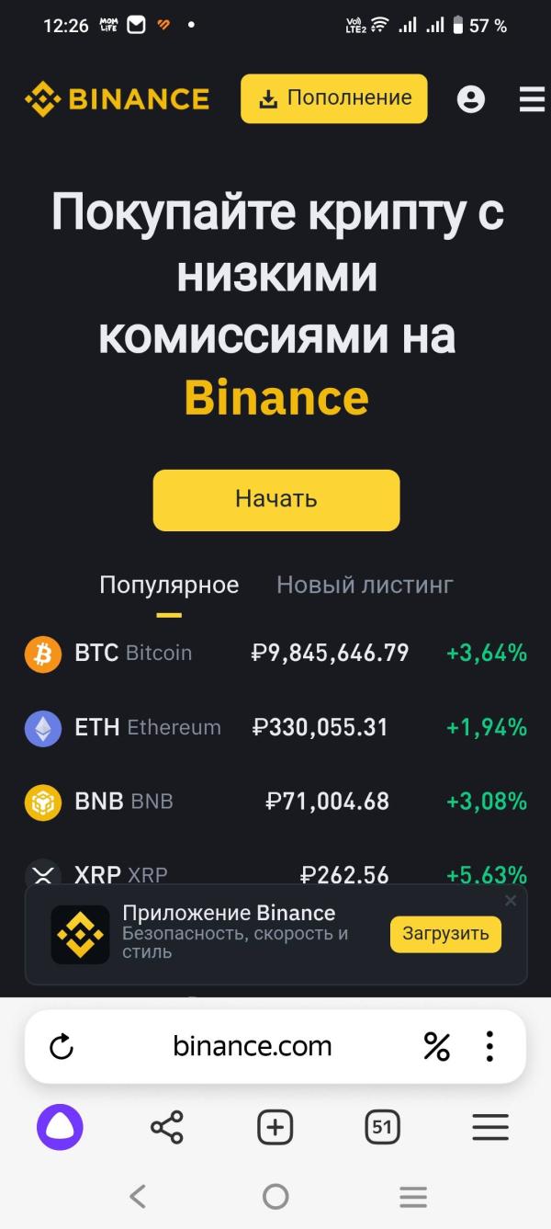Switch to the Новый листинг tab
551x1229 pixels.
pos(365,585)
